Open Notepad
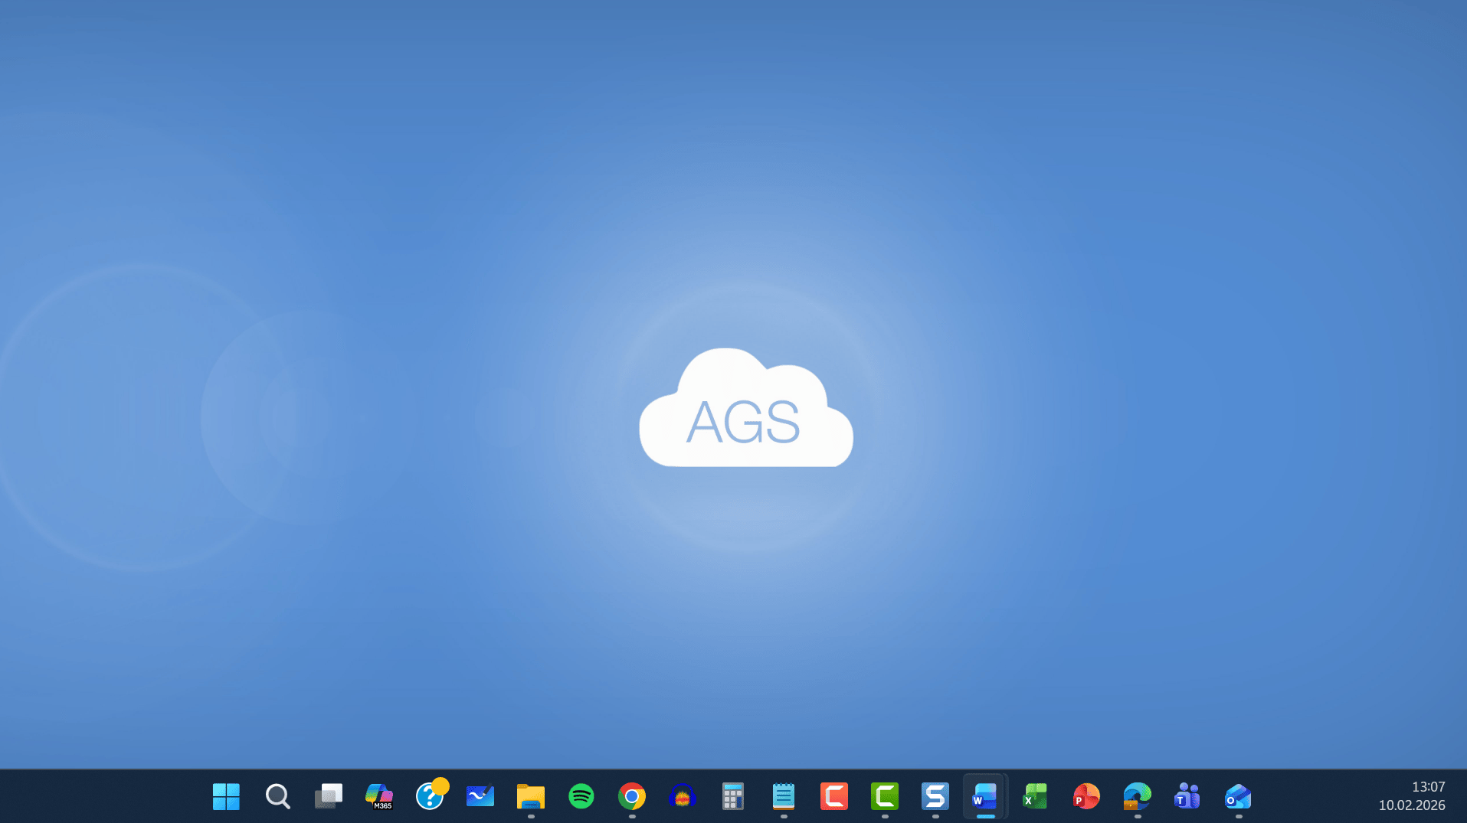Image resolution: width=1467 pixels, height=823 pixels. 783,796
